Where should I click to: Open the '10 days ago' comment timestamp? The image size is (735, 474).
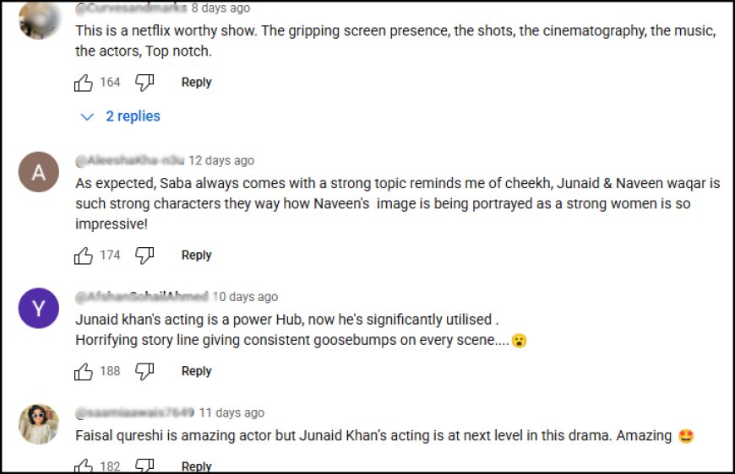[x=245, y=297]
